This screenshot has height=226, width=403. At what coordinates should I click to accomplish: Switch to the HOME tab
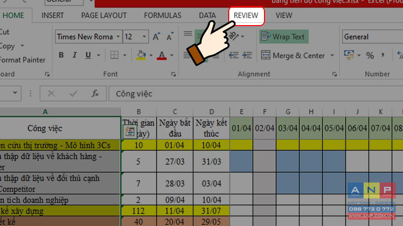point(14,16)
